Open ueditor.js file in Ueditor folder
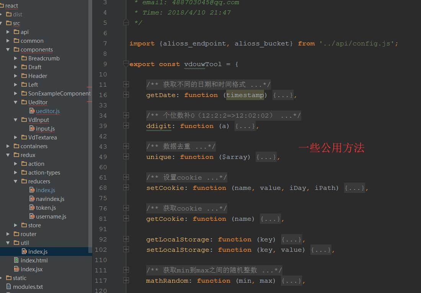The height and width of the screenshot is (293, 421). [x=47, y=111]
